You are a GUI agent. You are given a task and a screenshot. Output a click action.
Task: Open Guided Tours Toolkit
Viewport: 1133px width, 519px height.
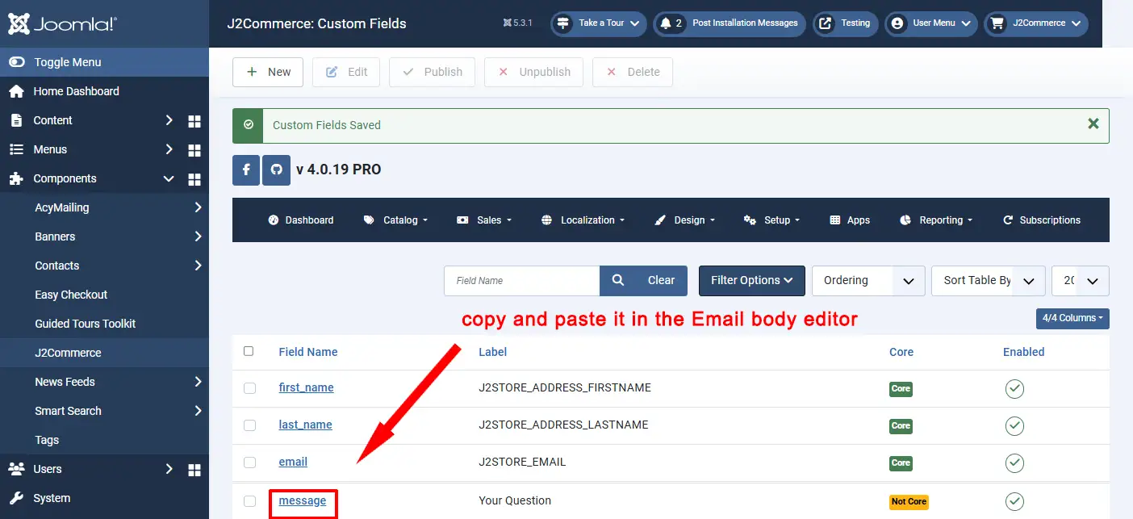click(85, 324)
